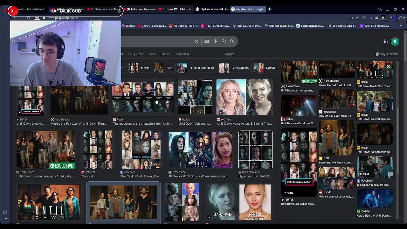Bookmark page with the heart icon
Viewport: 407px width, 229px height.
[364, 18]
